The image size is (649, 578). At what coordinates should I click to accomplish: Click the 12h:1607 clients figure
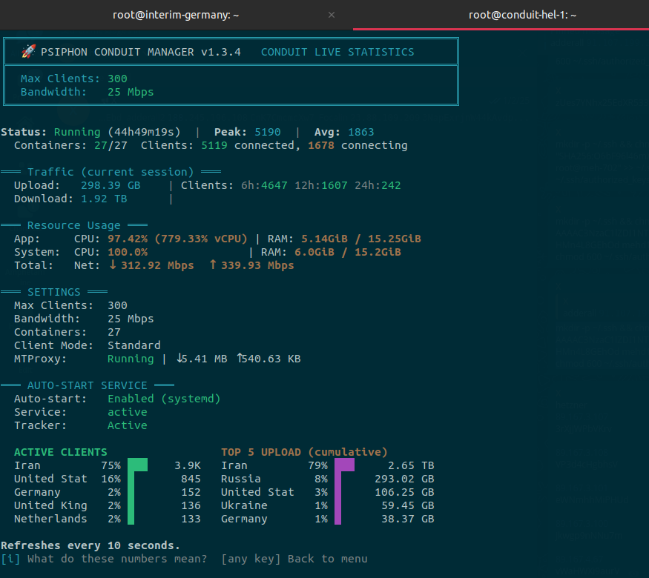[321, 185]
